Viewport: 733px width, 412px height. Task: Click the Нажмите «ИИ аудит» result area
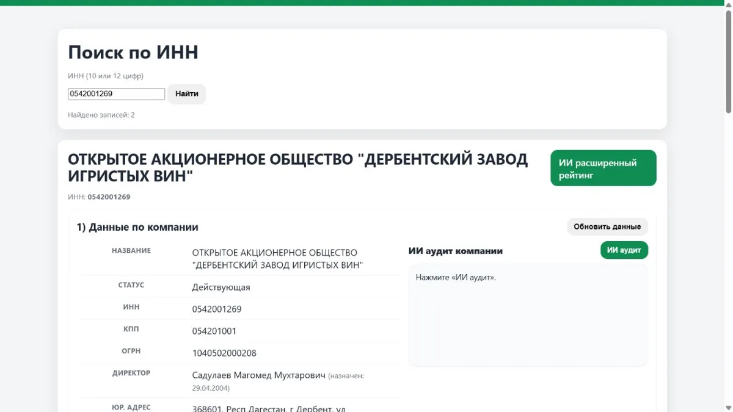[x=528, y=315]
